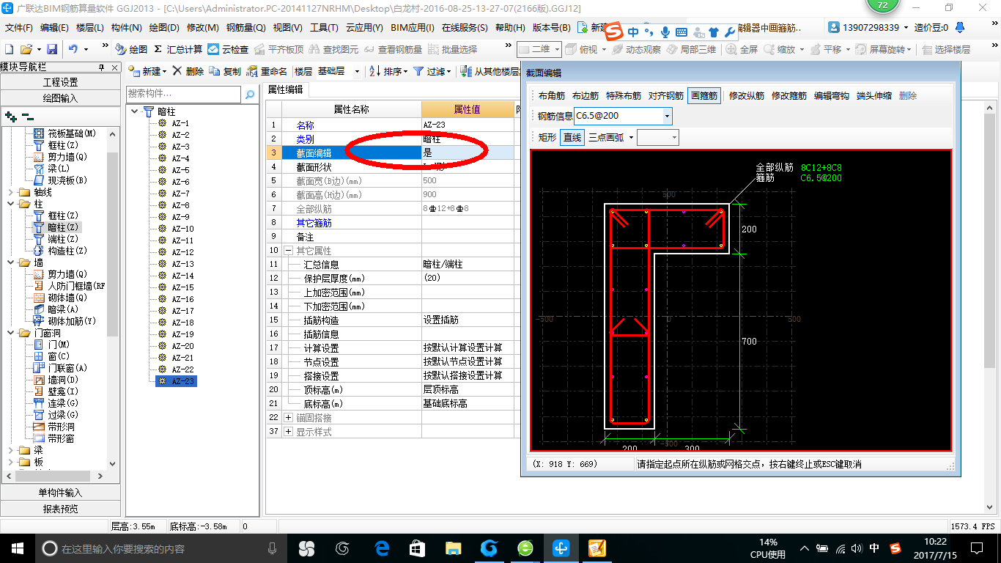
Task: Run 汇总计算 summary calculation
Action: point(178,49)
